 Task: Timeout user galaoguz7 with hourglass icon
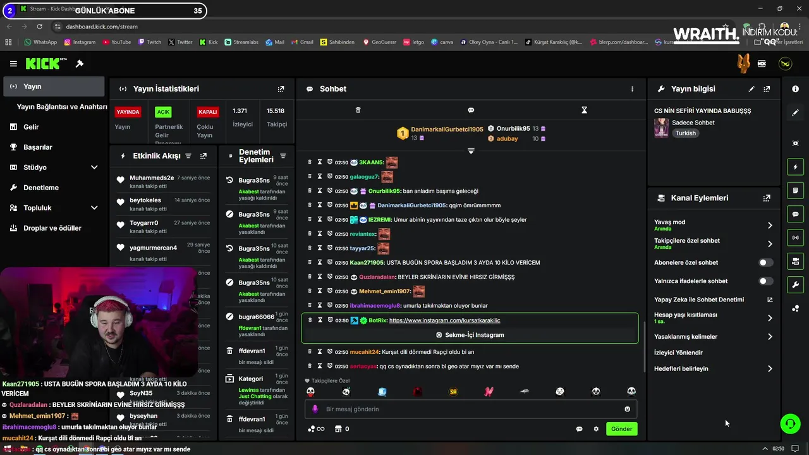(320, 177)
